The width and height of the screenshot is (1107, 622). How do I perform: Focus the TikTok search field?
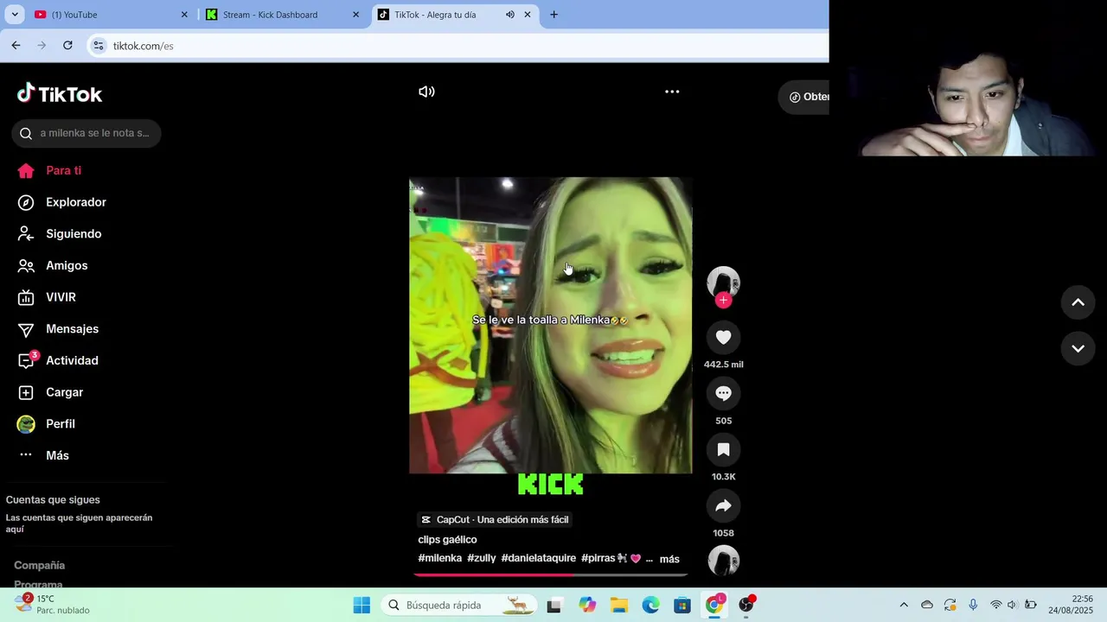click(86, 133)
